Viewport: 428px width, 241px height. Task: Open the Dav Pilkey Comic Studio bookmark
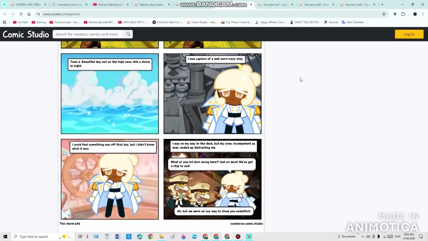click(236, 22)
